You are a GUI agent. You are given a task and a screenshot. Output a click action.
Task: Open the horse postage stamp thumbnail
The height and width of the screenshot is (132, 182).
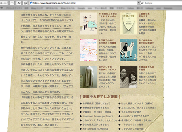tap(128, 50)
